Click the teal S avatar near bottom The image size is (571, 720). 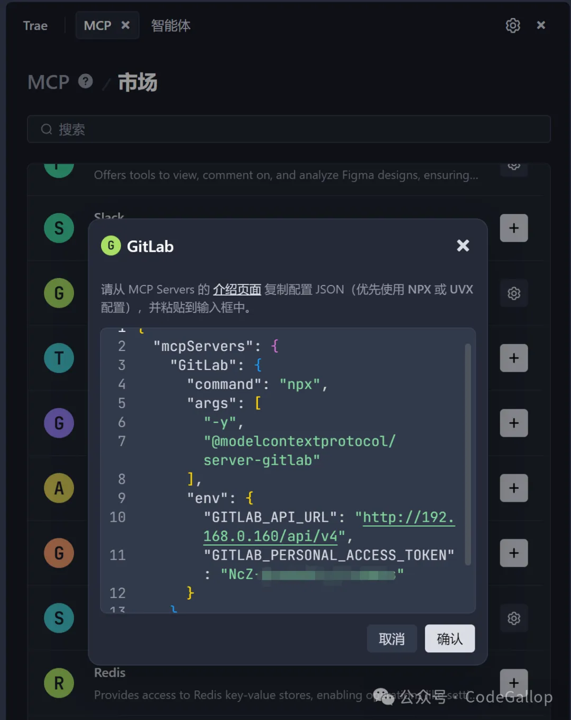point(59,618)
